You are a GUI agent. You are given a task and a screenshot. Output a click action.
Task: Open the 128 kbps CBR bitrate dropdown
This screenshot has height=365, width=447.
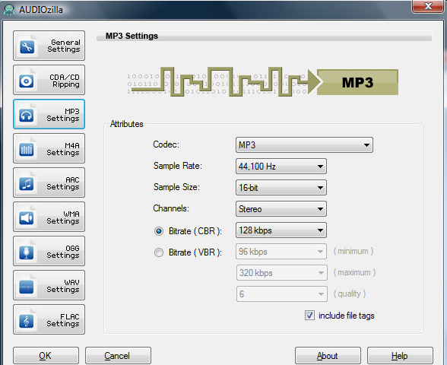281,230
